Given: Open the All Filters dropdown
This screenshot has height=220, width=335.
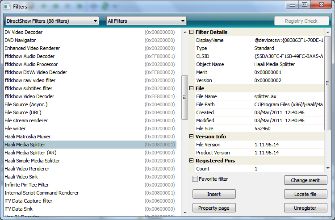Looking at the screenshot, I should [x=147, y=21].
